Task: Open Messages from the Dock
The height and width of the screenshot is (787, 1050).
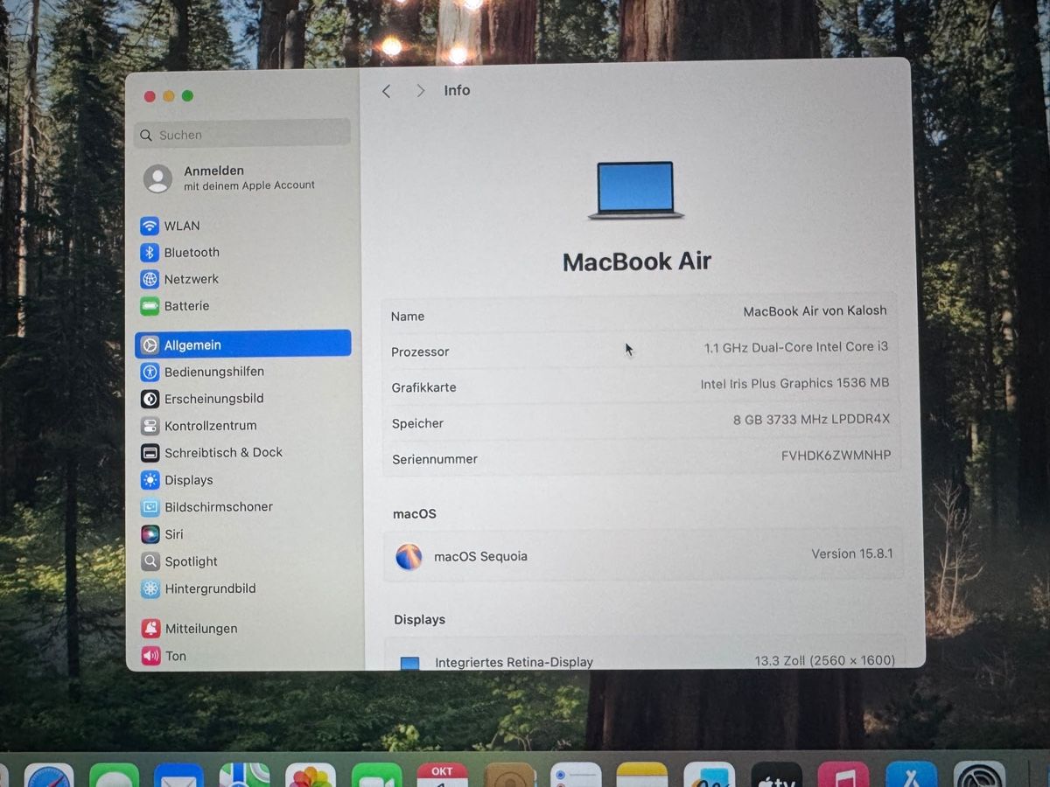Action: click(114, 776)
